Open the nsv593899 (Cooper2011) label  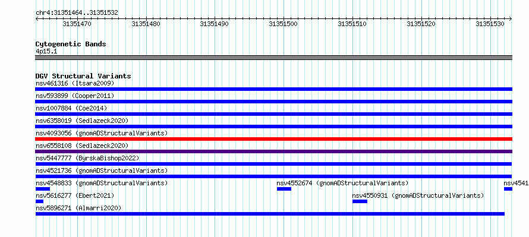point(75,96)
